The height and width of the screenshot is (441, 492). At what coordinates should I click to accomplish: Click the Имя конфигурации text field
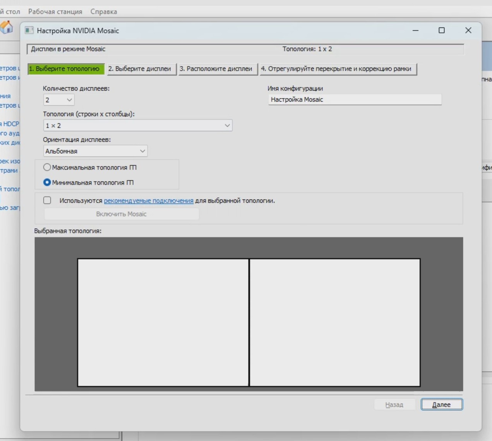[x=355, y=100]
